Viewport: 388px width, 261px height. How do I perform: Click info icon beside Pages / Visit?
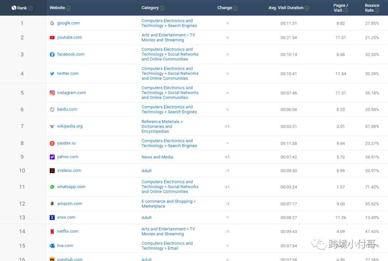tap(346, 10)
